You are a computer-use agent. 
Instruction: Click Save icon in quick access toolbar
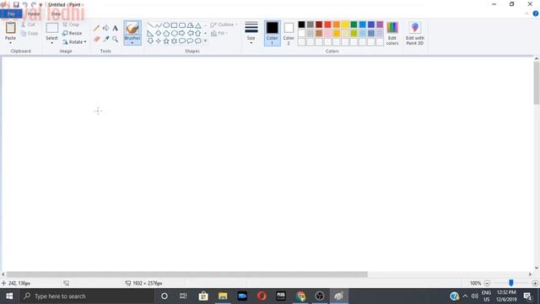click(16, 5)
